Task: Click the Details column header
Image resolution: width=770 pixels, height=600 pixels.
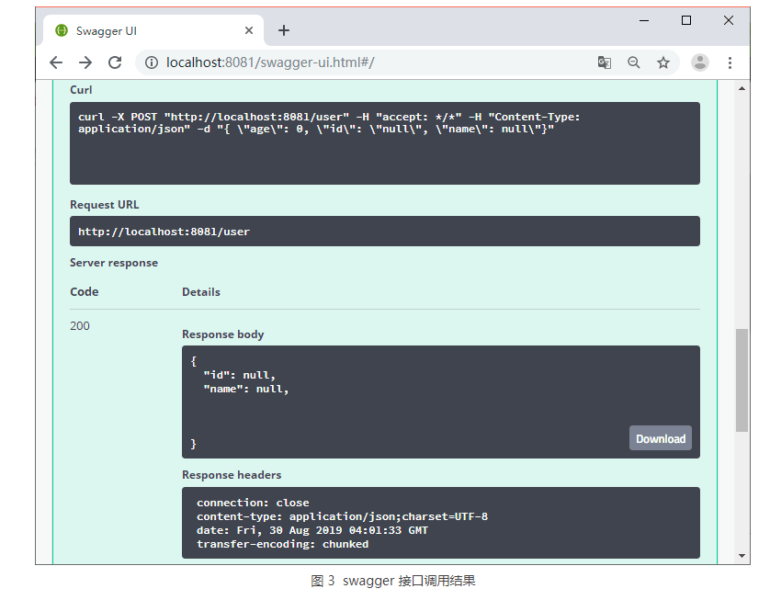Action: pos(201,292)
